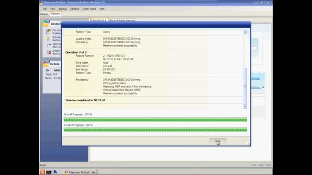This screenshot has width=312, height=175.
Task: Click the log vertical scrollbar thumb
Action: pos(245,86)
